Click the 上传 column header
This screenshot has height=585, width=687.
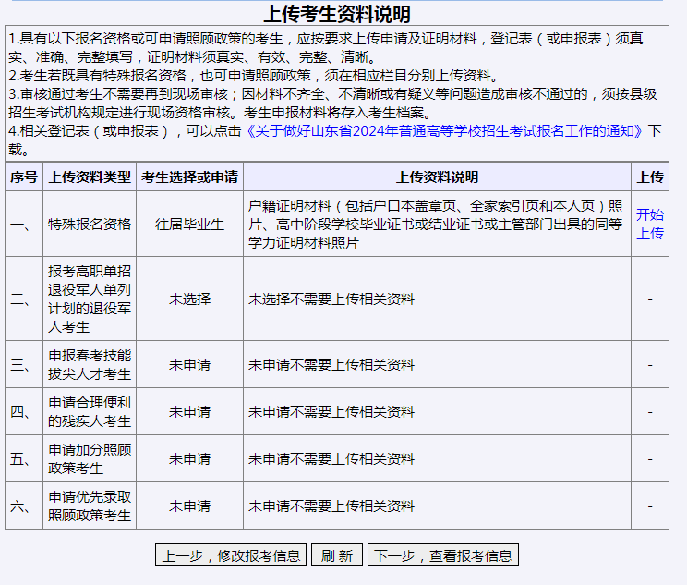tap(650, 177)
